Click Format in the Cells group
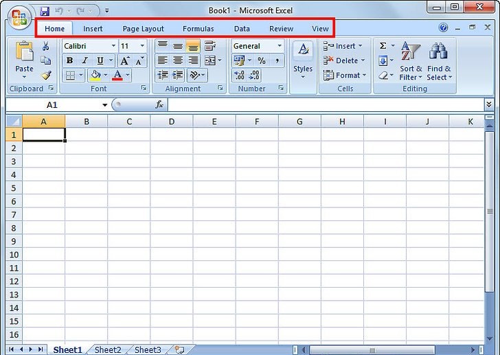Viewport: 500px width, 355px height. [345, 76]
